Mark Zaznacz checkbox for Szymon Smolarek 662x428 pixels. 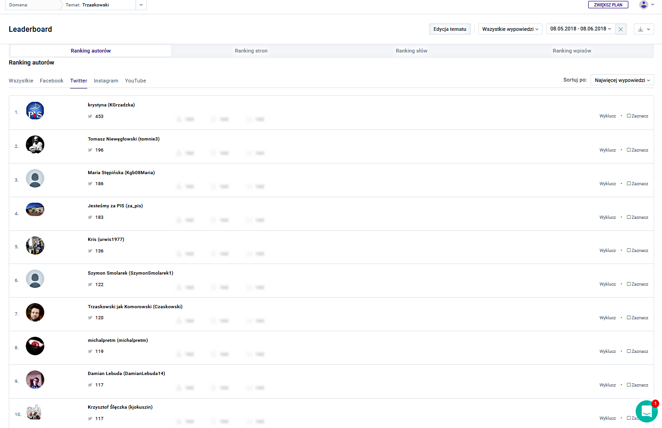629,284
